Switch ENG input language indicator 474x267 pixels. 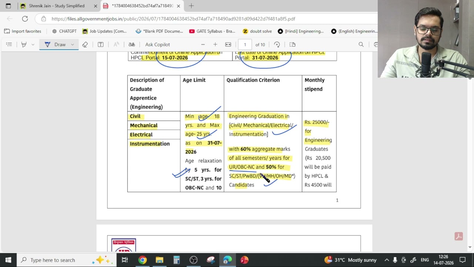point(425,260)
